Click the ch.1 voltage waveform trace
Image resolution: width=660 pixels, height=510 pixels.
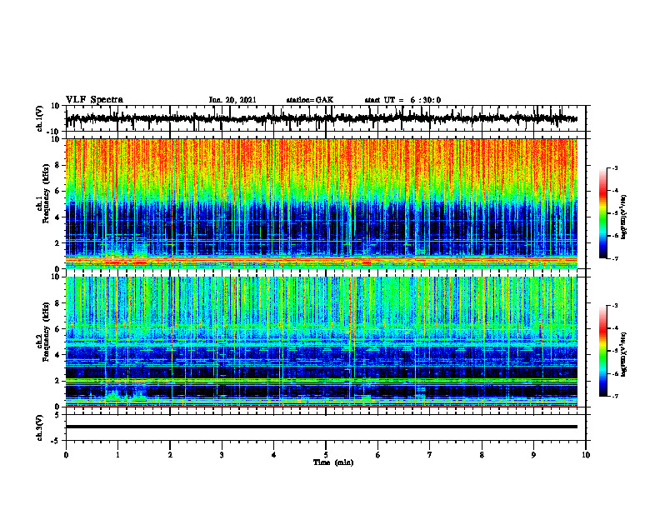[321, 118]
